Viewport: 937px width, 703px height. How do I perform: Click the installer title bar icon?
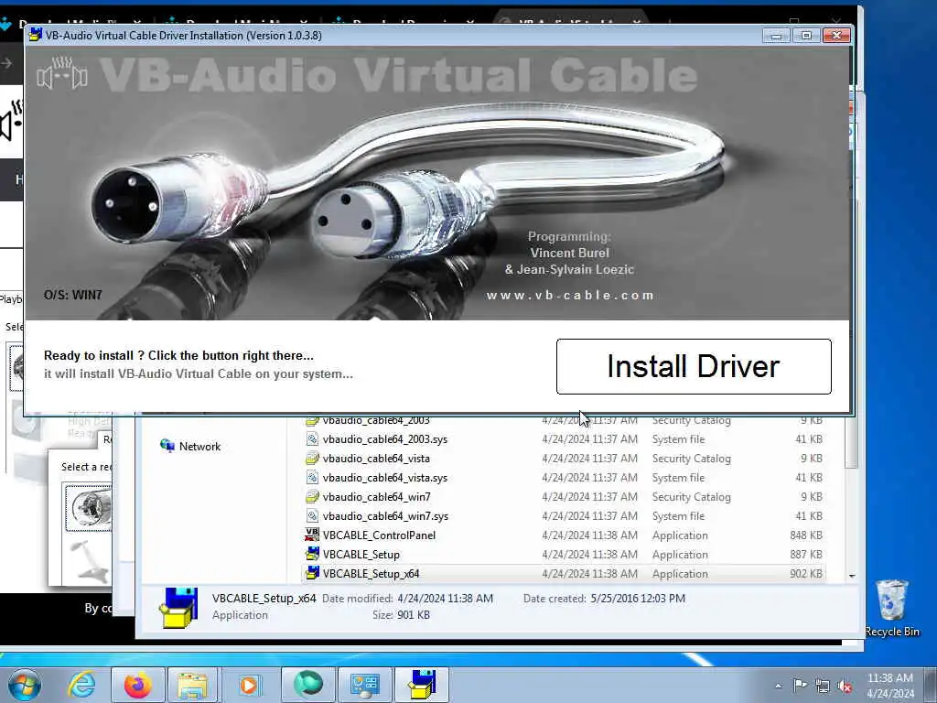tap(36, 35)
